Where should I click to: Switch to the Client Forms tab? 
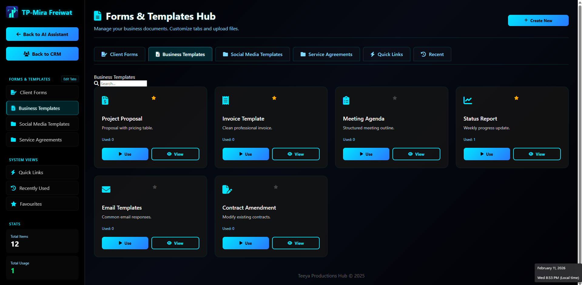(x=119, y=54)
